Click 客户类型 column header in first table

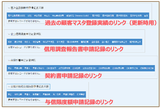[96, 16]
